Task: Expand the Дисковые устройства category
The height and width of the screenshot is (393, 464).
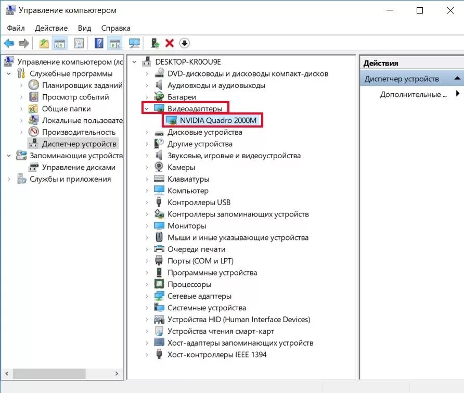Action: click(147, 132)
